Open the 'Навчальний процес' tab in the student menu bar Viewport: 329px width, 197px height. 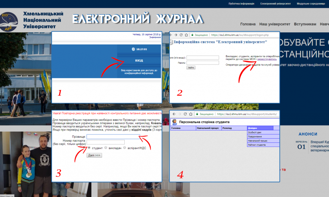(209, 128)
